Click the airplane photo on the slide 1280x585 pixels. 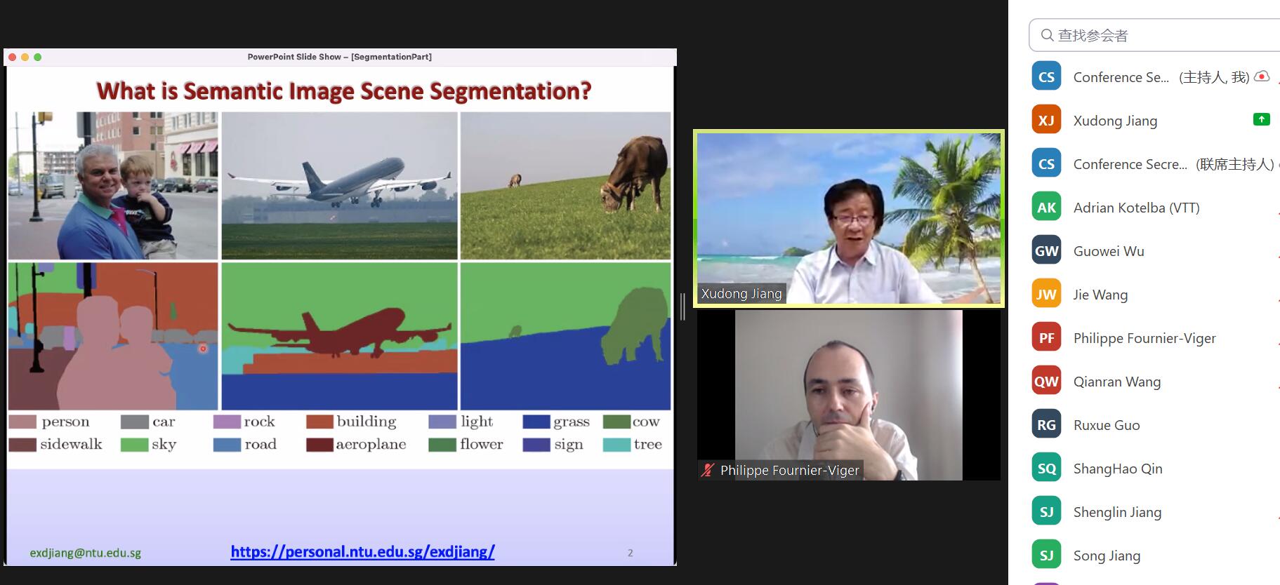339,186
